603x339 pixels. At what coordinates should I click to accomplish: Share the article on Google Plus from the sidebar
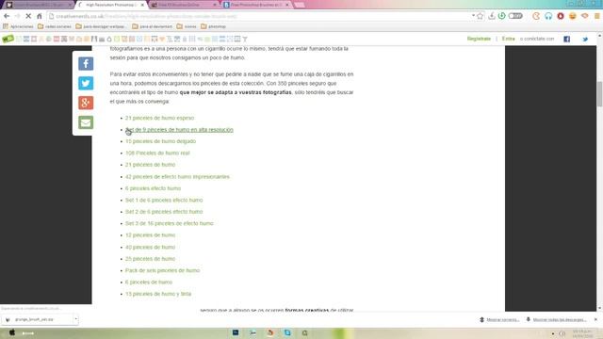click(86, 103)
